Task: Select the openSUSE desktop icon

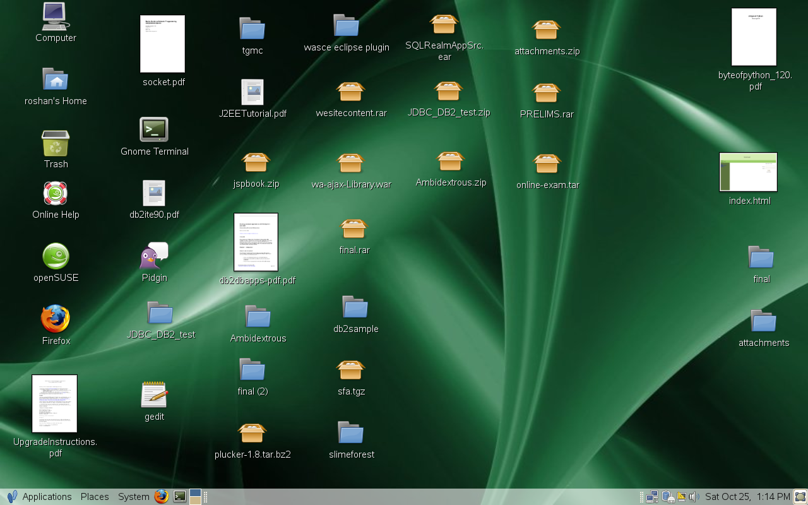Action: click(56, 256)
